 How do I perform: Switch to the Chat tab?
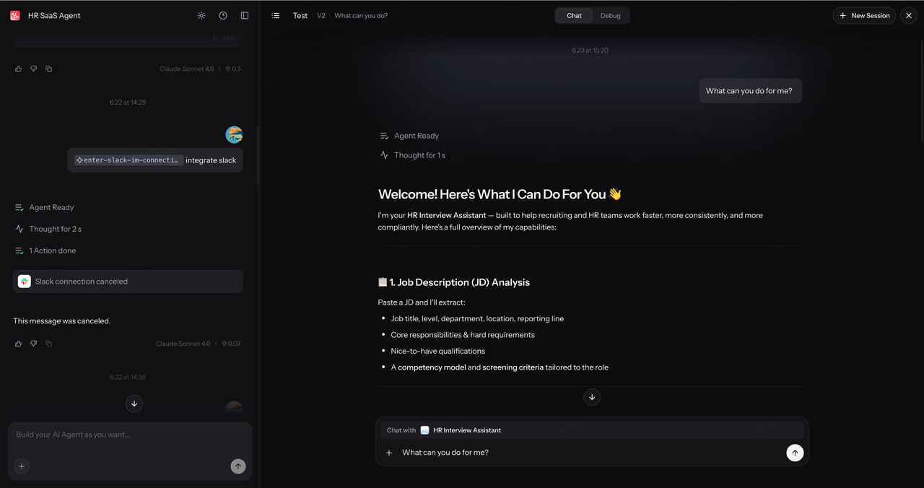click(x=574, y=15)
